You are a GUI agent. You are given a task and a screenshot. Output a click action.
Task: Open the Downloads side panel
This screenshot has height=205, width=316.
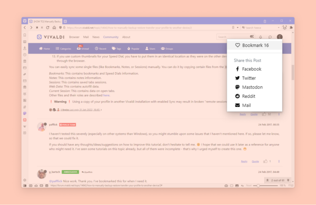25,48
